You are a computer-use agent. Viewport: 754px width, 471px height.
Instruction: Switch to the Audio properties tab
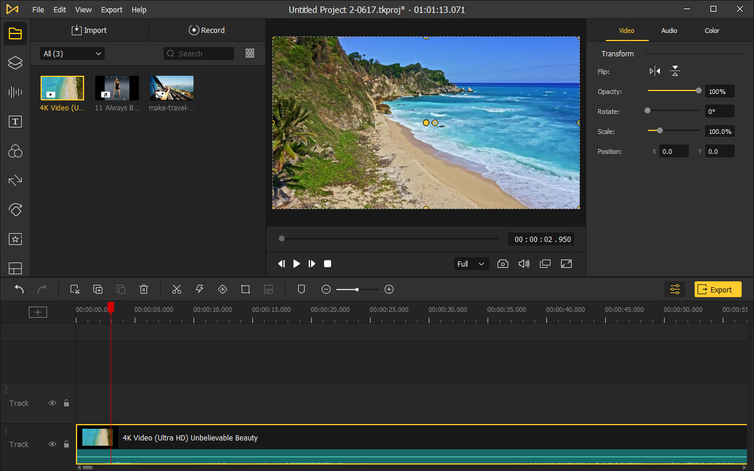669,31
